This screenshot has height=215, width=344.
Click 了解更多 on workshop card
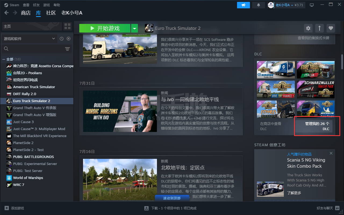click(x=294, y=193)
